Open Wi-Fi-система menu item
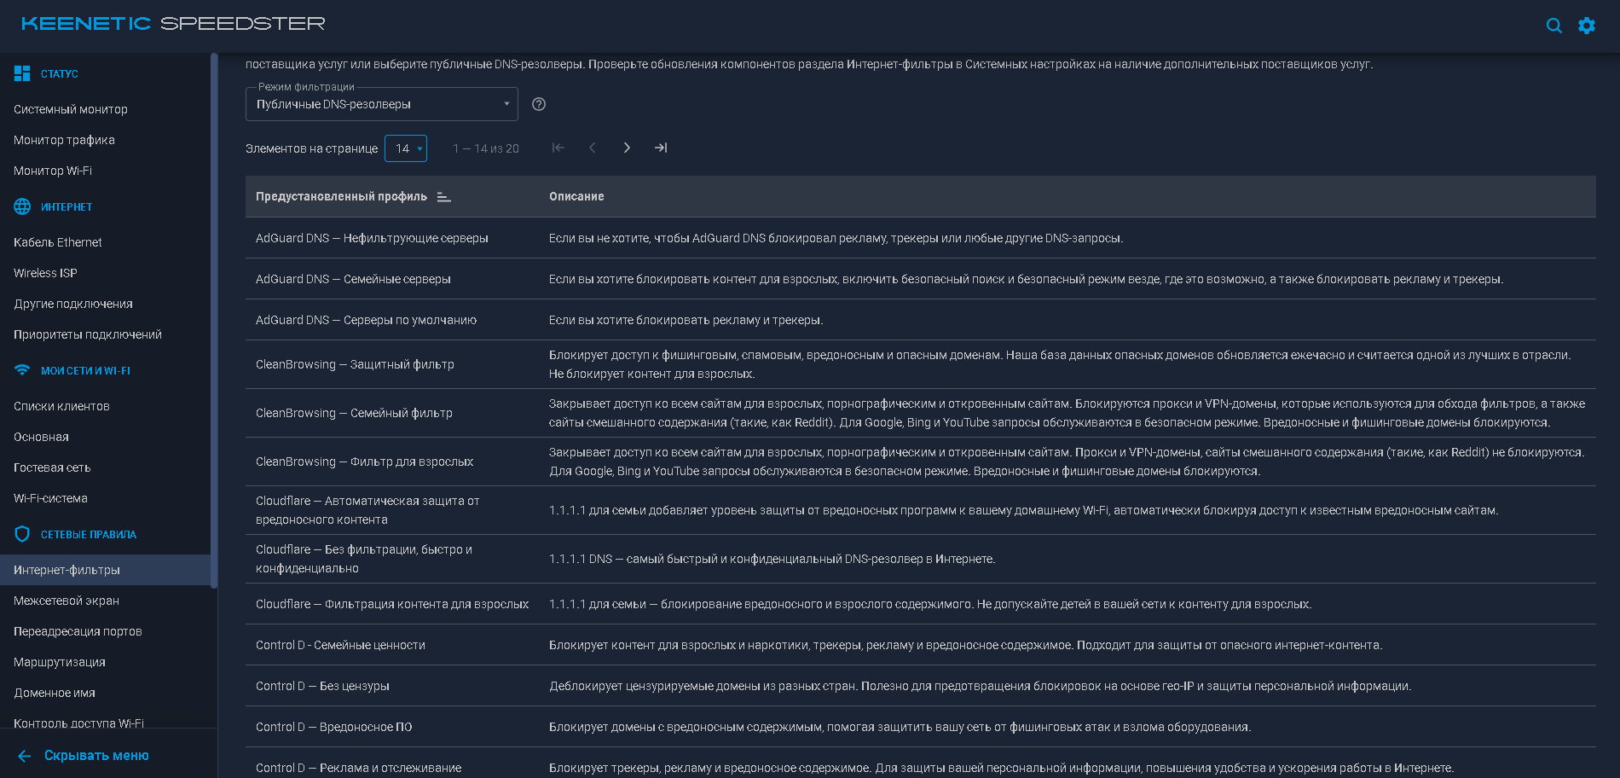1620x778 pixels. pos(50,498)
